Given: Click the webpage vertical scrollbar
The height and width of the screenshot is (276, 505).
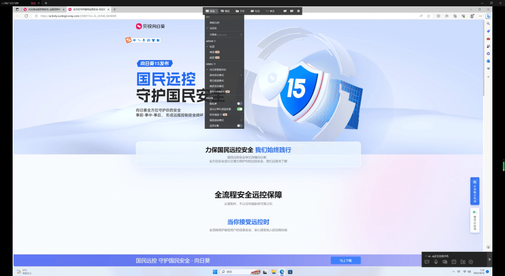Looking at the screenshot, I should [x=483, y=58].
